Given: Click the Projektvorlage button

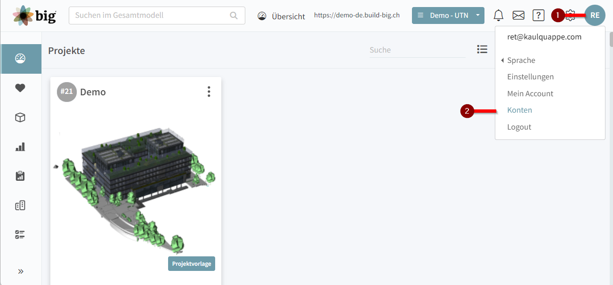Looking at the screenshot, I should 191,263.
